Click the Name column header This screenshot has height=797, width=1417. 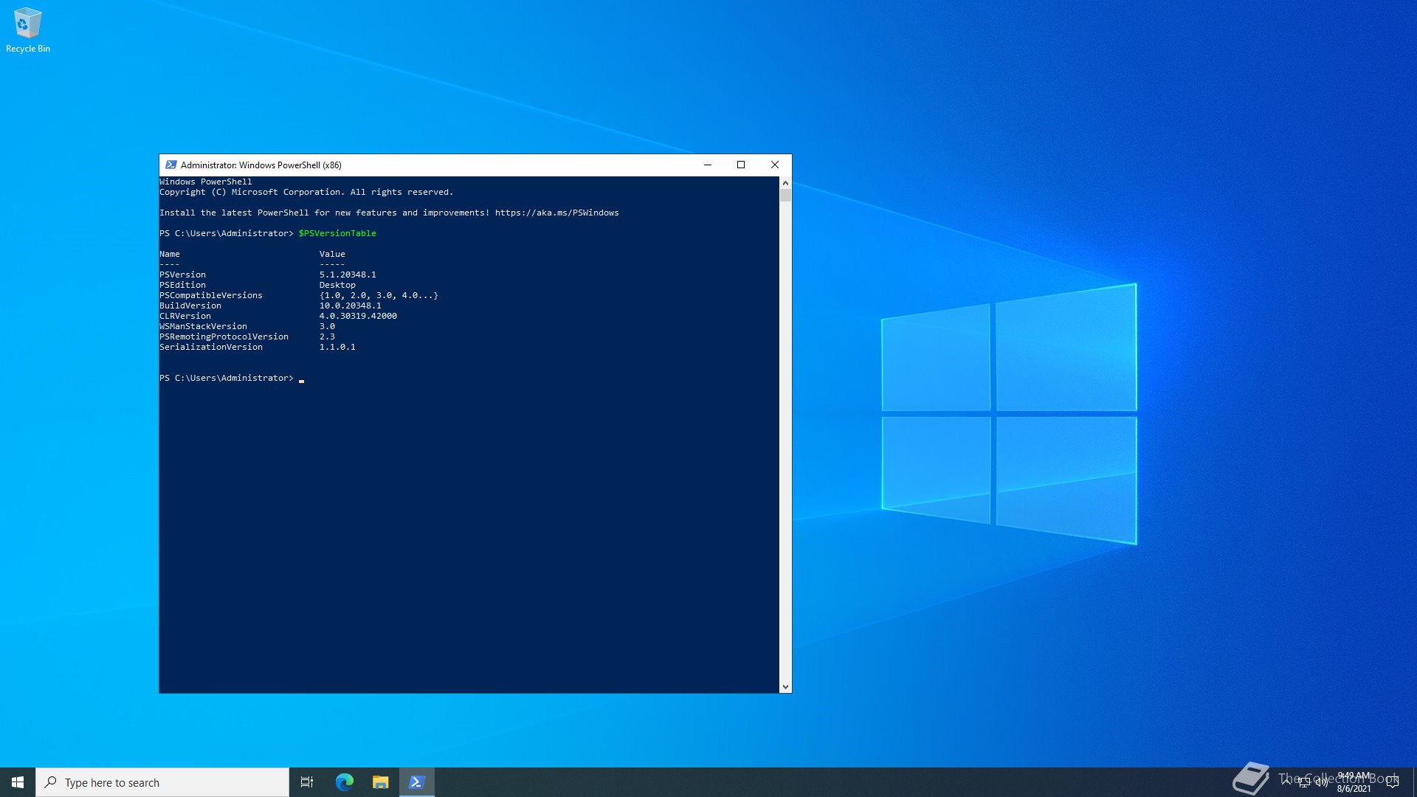coord(170,254)
